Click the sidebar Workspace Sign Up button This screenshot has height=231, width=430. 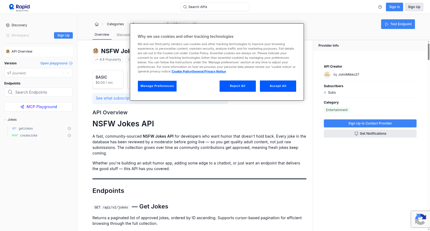click(x=63, y=35)
